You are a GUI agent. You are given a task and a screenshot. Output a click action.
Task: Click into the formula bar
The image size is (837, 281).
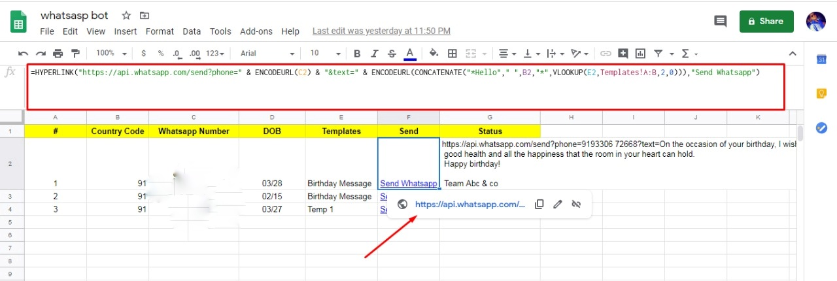[405, 86]
